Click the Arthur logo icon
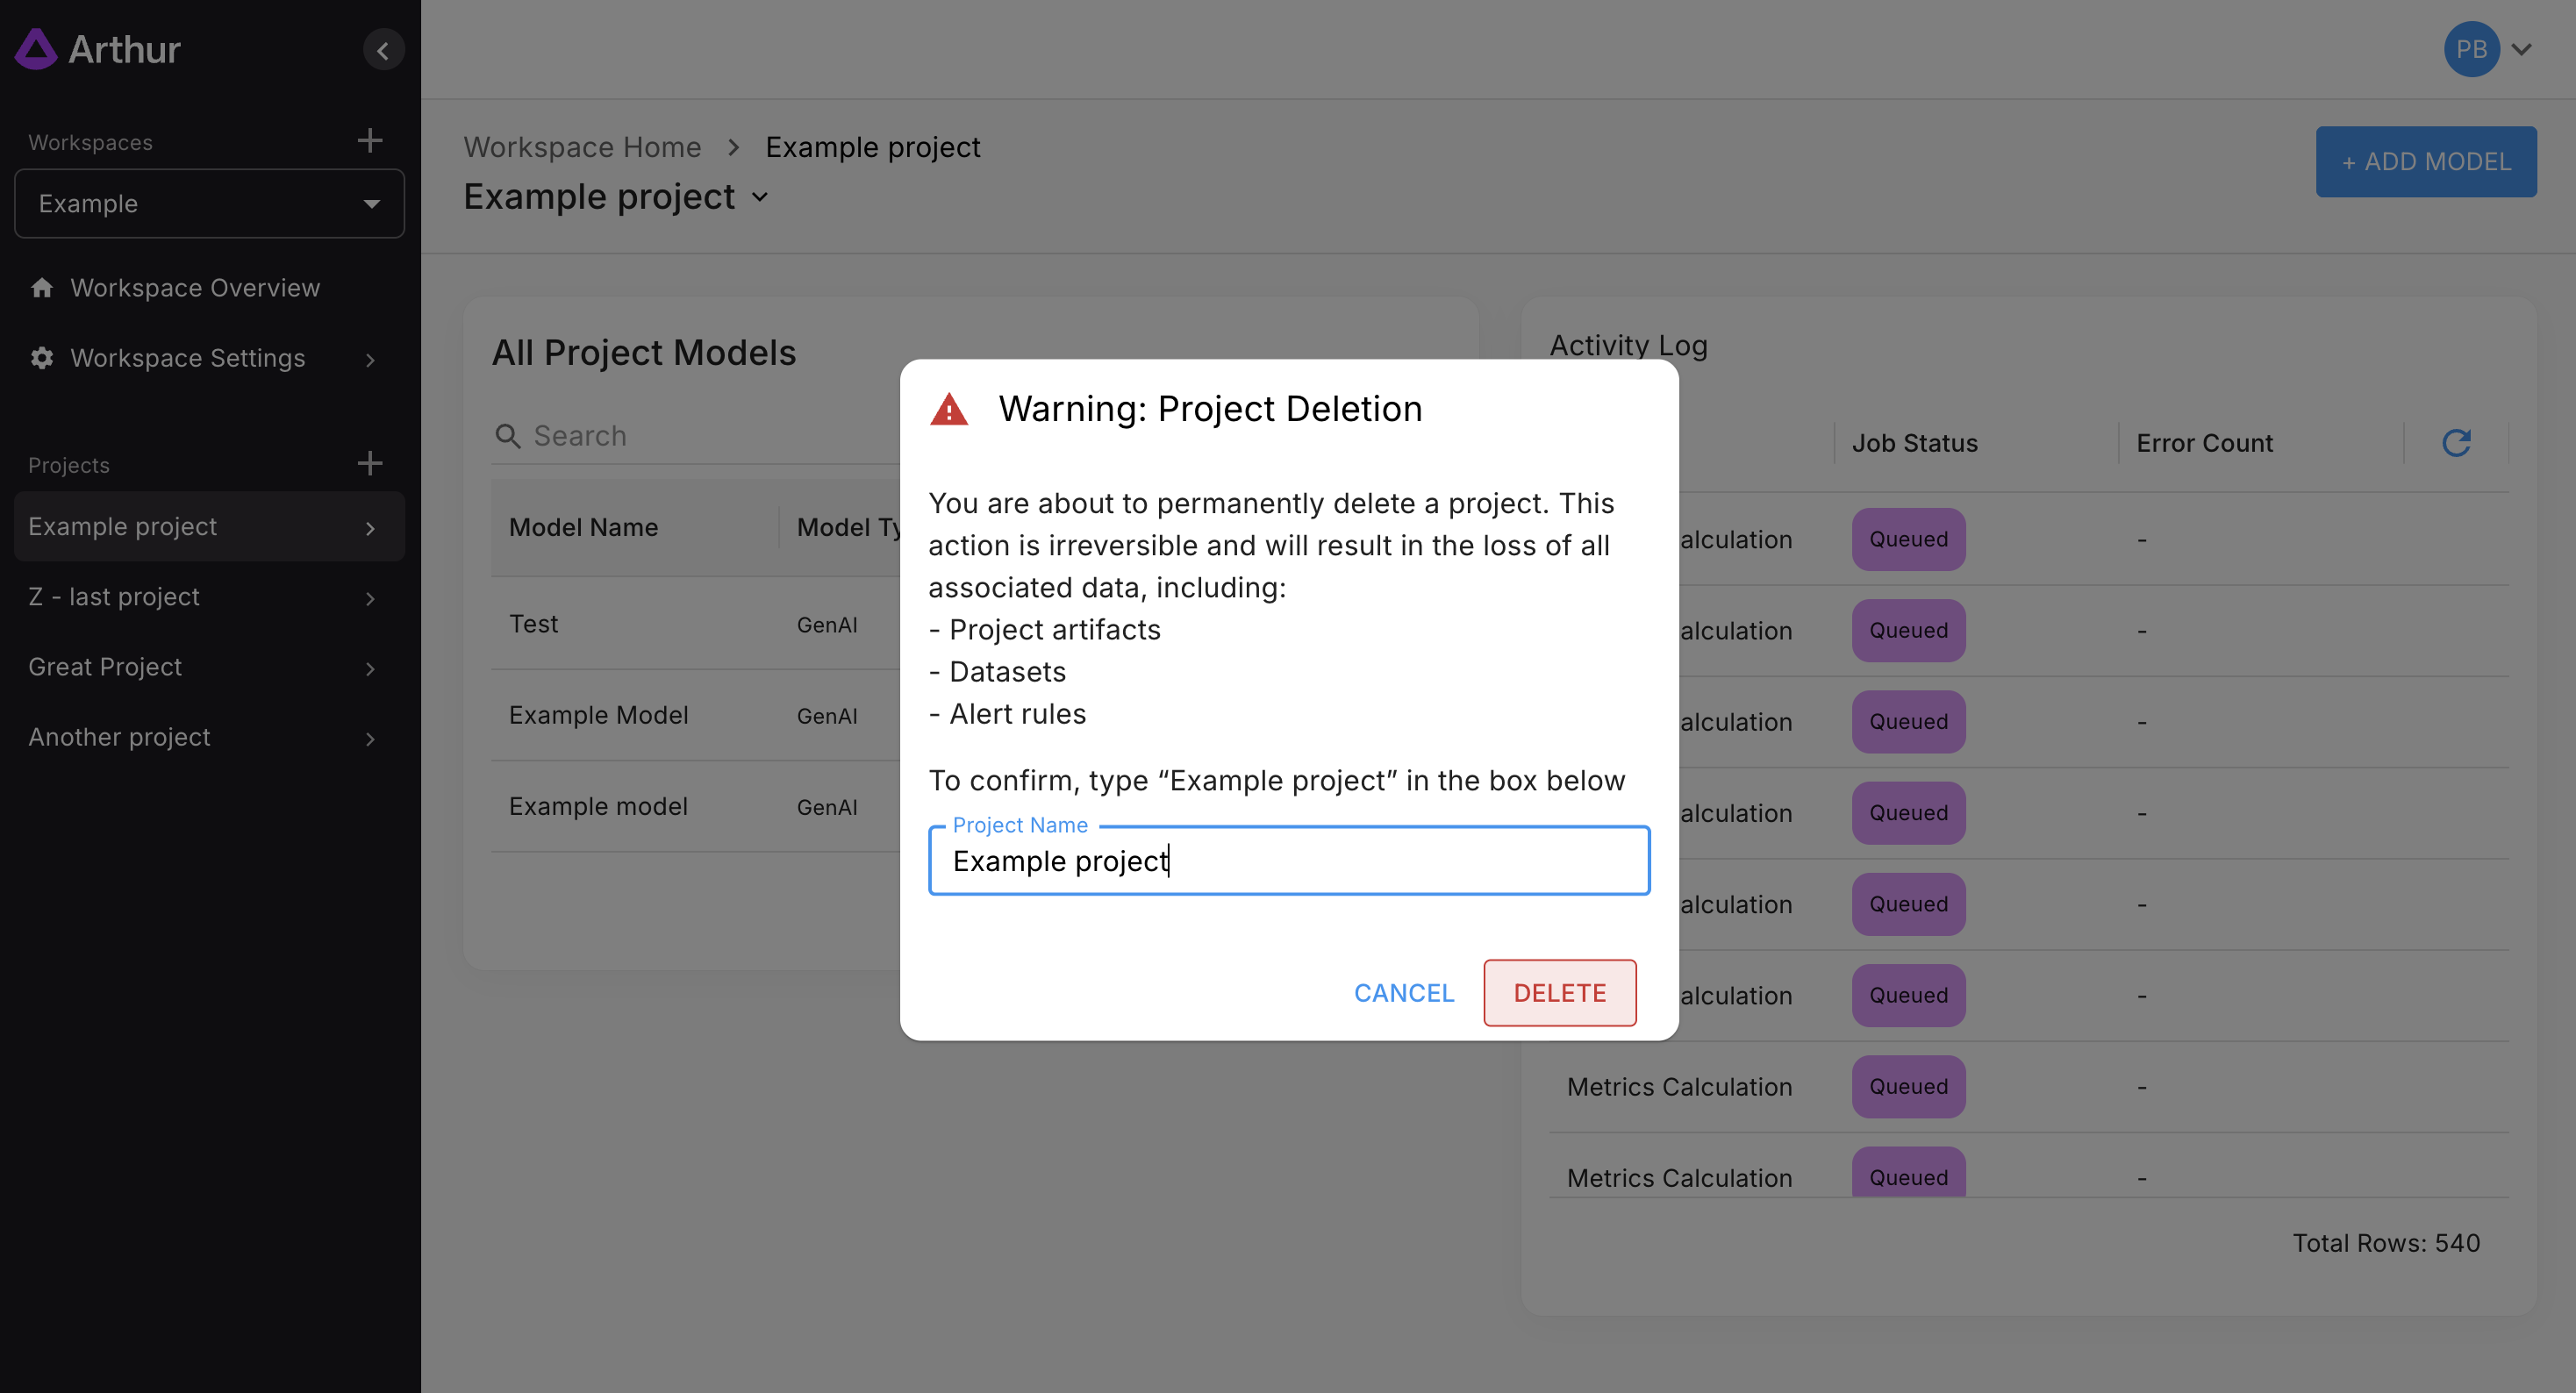 pyautogui.click(x=36, y=49)
